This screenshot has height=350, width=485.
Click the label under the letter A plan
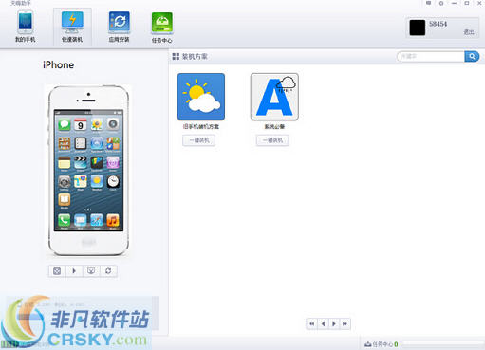click(274, 127)
